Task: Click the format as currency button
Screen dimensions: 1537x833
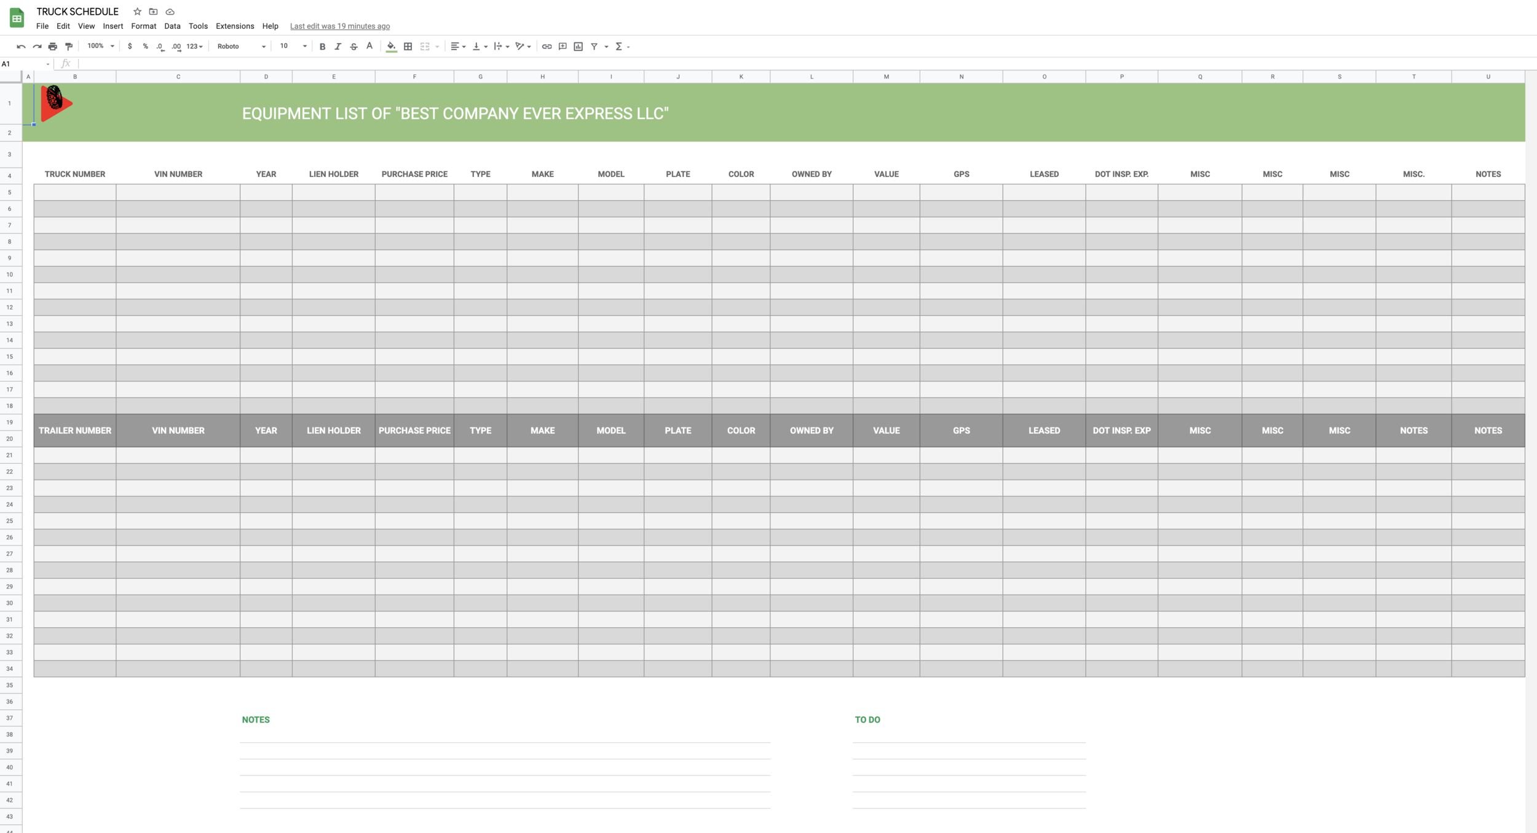Action: [130, 47]
